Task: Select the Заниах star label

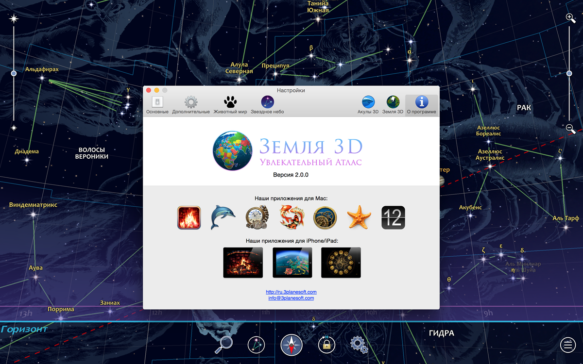Action: [x=110, y=303]
